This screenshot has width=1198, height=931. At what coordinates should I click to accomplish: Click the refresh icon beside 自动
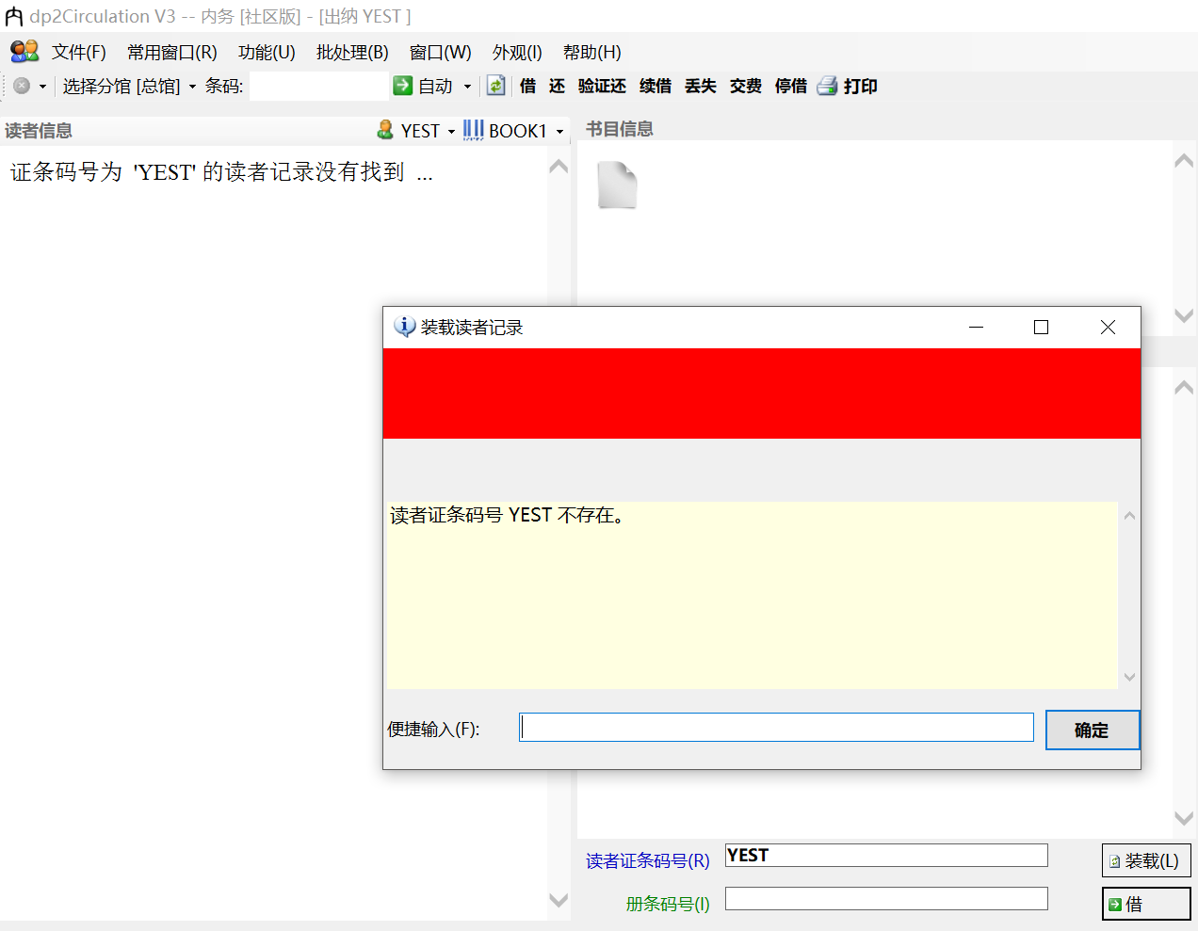496,86
